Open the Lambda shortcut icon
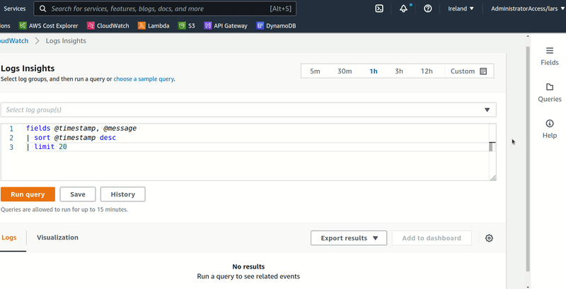 pyautogui.click(x=142, y=25)
